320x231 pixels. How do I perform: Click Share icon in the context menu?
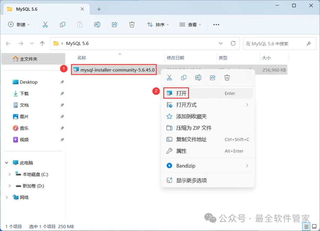[x=213, y=78]
